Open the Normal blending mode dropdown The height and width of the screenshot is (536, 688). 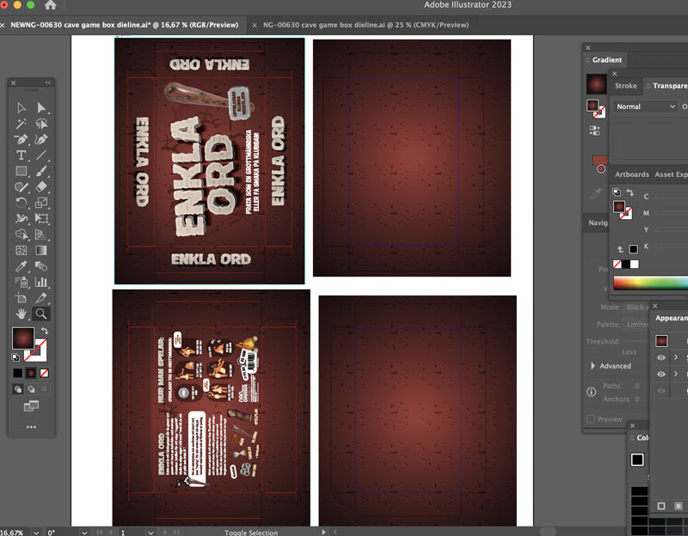tap(647, 107)
